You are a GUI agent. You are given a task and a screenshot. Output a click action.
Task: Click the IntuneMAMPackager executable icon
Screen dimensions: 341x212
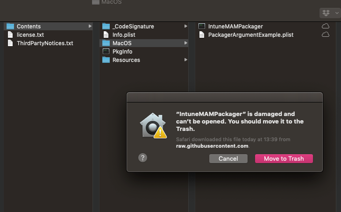pyautogui.click(x=202, y=26)
